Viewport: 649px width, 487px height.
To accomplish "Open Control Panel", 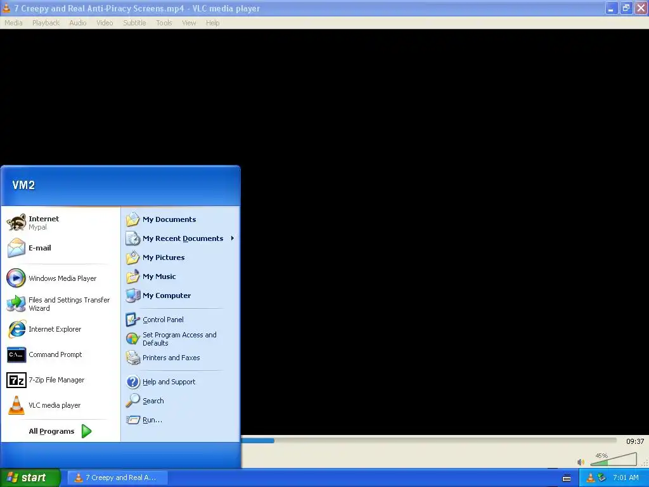I will pyautogui.click(x=181, y=320).
